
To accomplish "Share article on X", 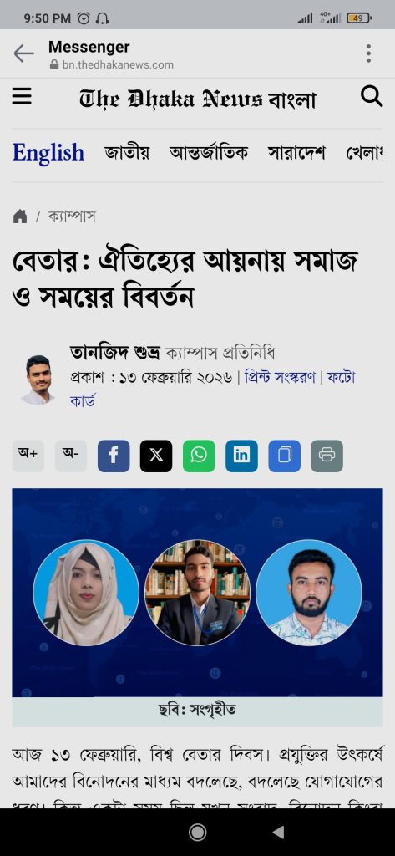I will (156, 456).
